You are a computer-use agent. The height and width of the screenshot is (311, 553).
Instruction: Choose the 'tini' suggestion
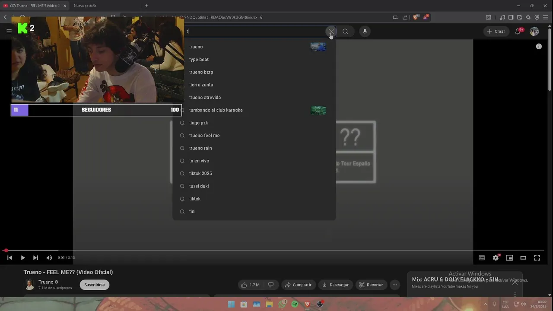click(x=254, y=212)
